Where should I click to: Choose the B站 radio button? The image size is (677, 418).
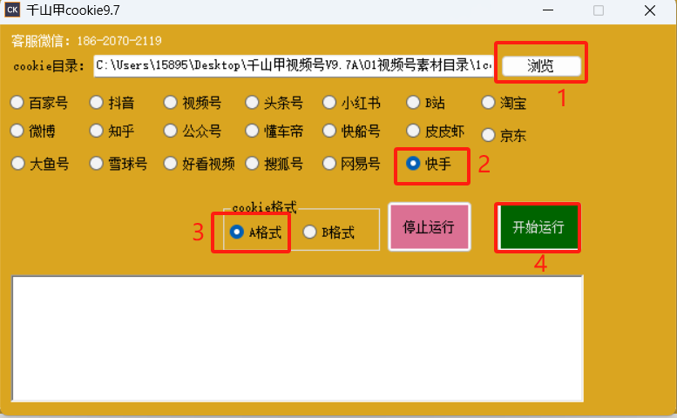(x=414, y=103)
